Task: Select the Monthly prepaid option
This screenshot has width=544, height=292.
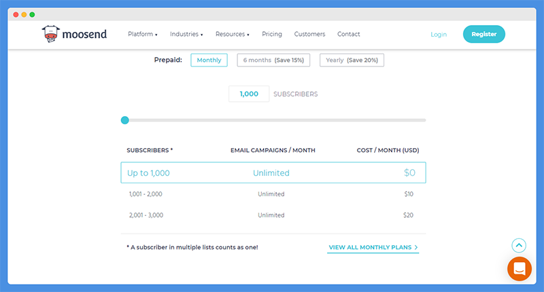Action: 209,60
